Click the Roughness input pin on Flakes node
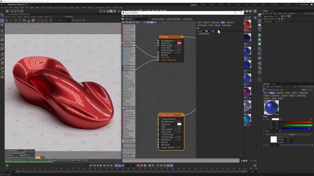This screenshot has height=176, width=314. (158, 41)
